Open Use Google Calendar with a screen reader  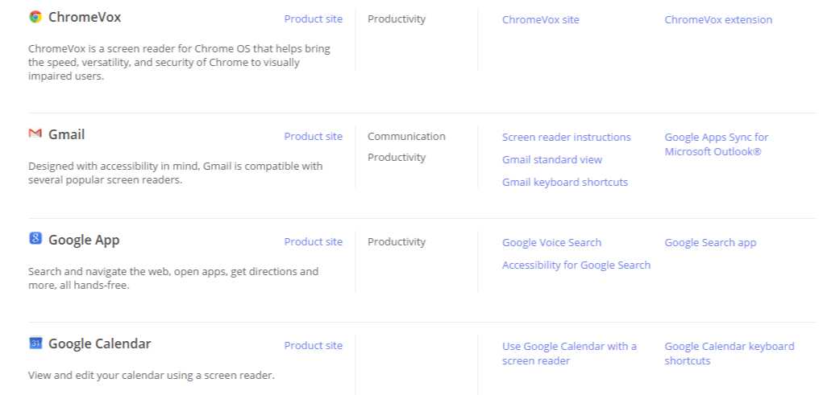569,354
